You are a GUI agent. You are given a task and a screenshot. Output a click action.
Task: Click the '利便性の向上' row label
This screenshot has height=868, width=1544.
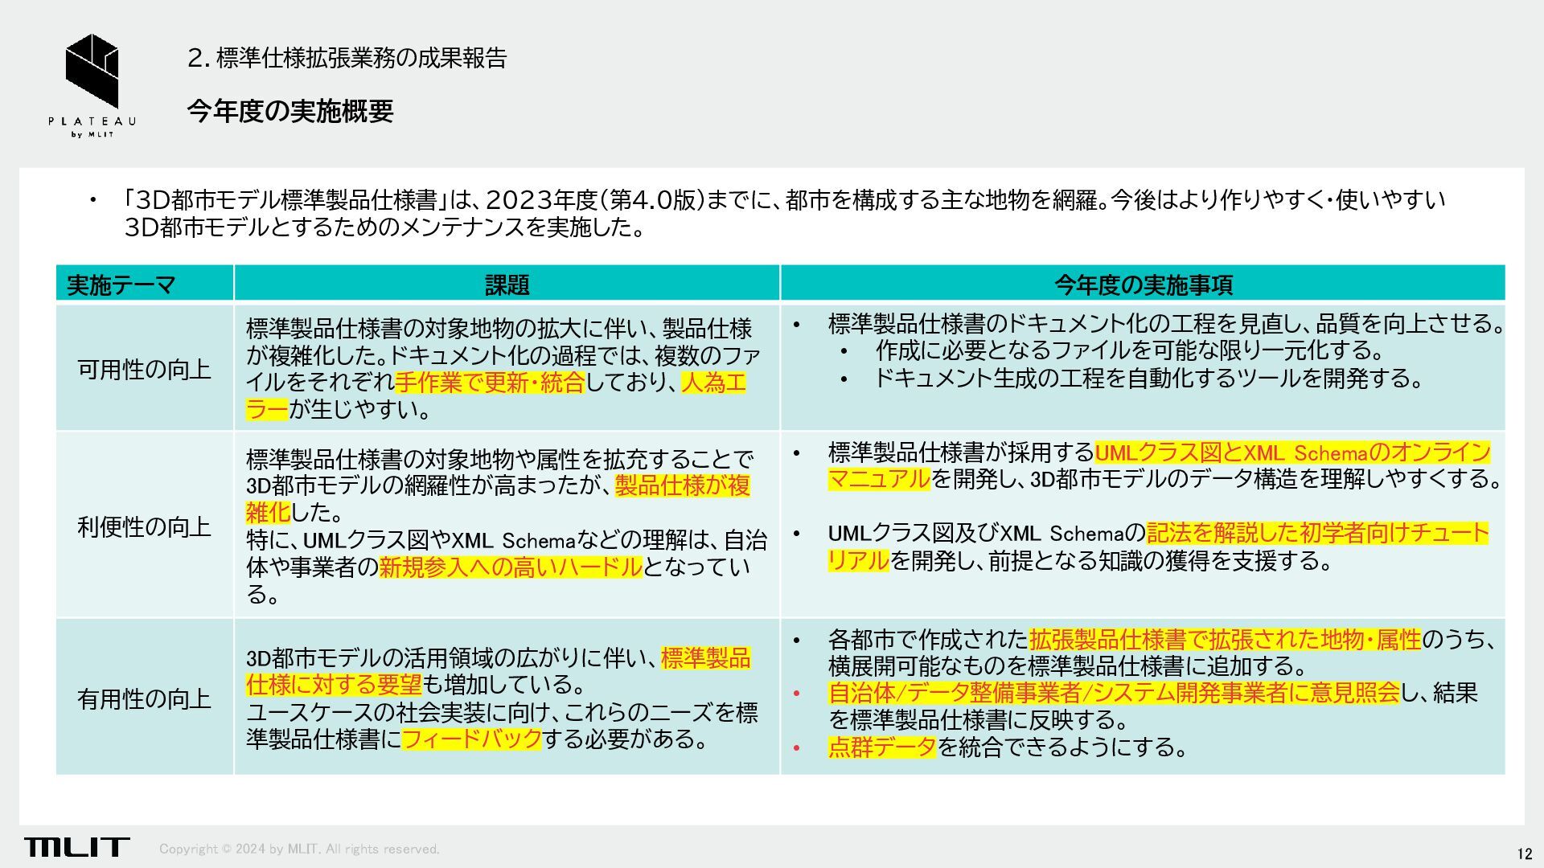pyautogui.click(x=145, y=526)
